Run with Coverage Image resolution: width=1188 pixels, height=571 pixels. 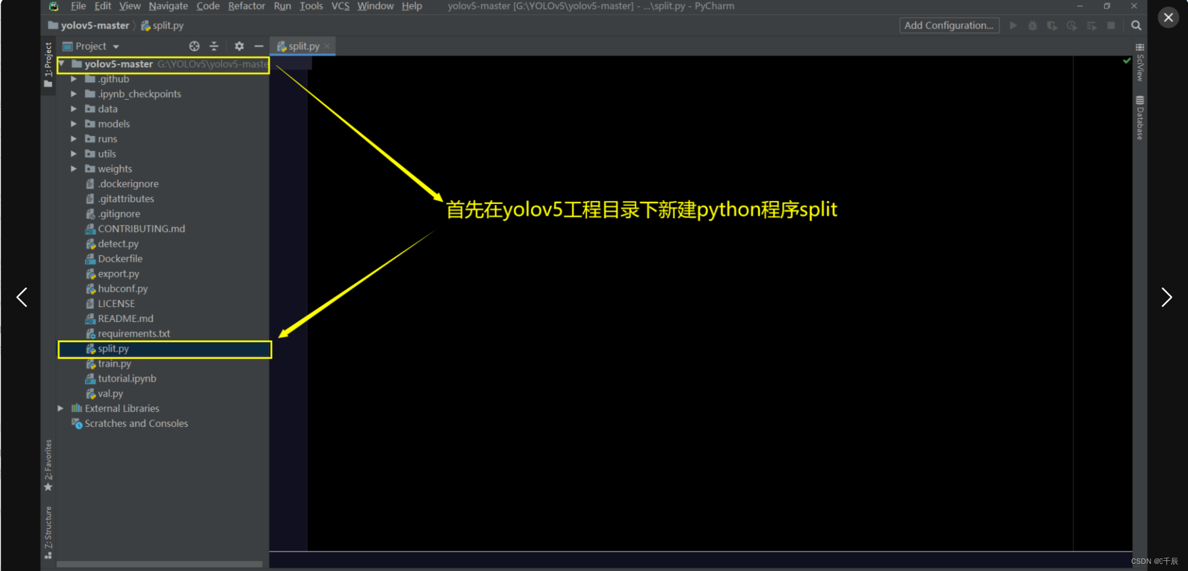[1052, 25]
